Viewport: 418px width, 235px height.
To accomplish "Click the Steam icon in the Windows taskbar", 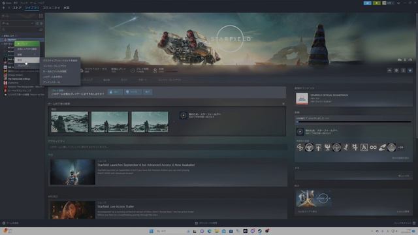I will [260, 231].
